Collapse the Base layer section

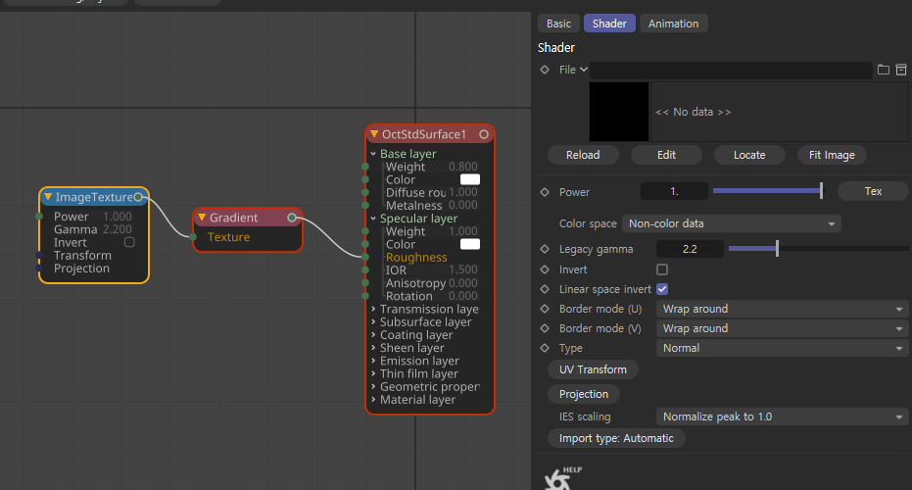pyautogui.click(x=373, y=154)
